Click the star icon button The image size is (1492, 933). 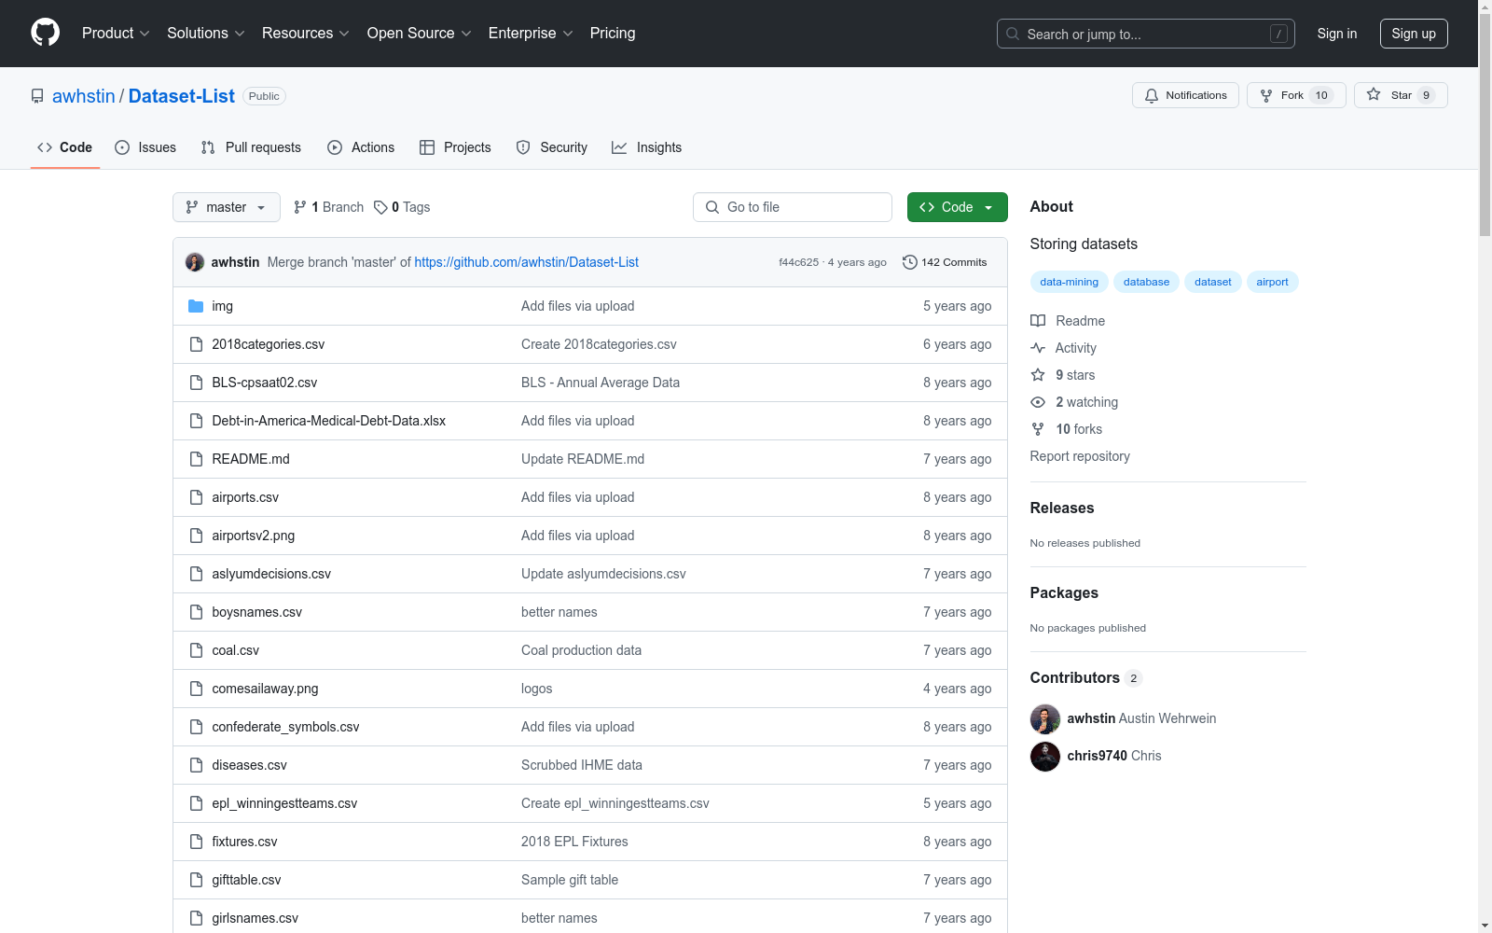point(1374,94)
